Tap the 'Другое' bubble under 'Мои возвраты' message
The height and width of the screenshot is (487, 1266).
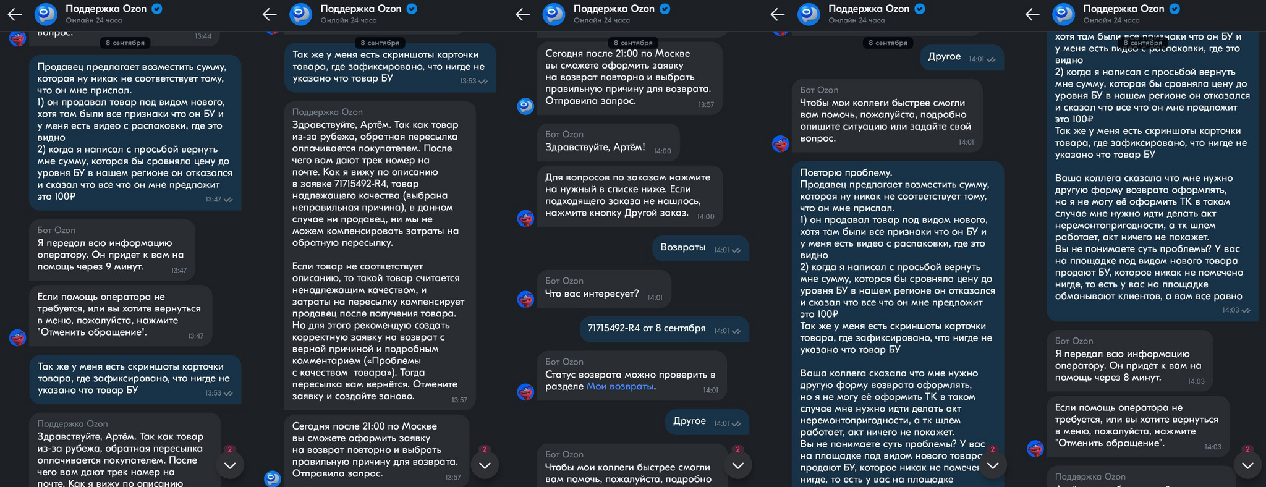click(707, 421)
